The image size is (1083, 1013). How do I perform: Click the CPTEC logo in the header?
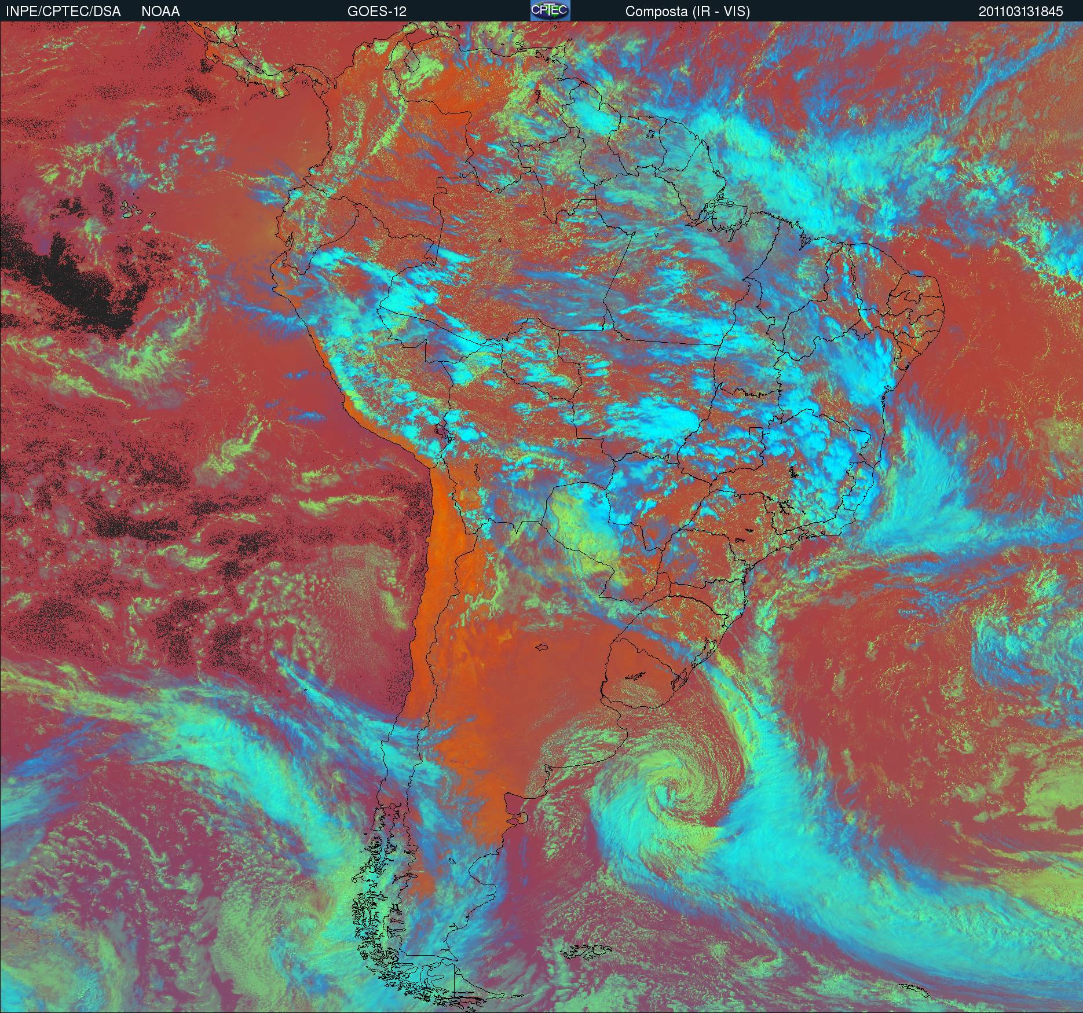(550, 10)
